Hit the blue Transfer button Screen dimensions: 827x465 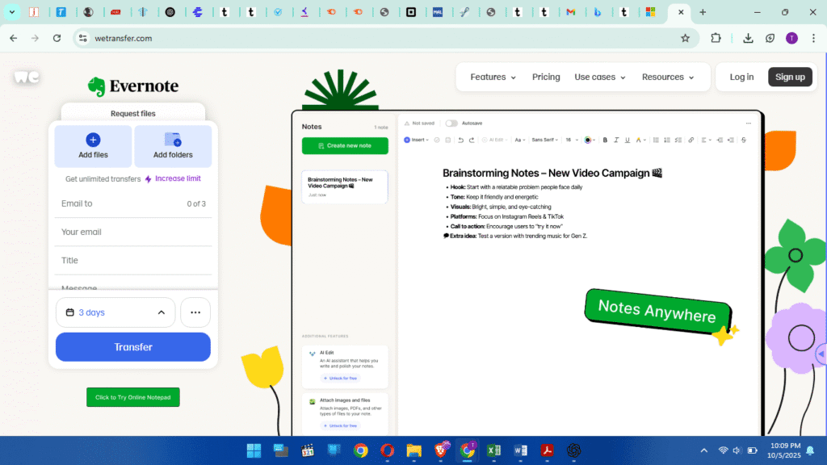(x=133, y=347)
